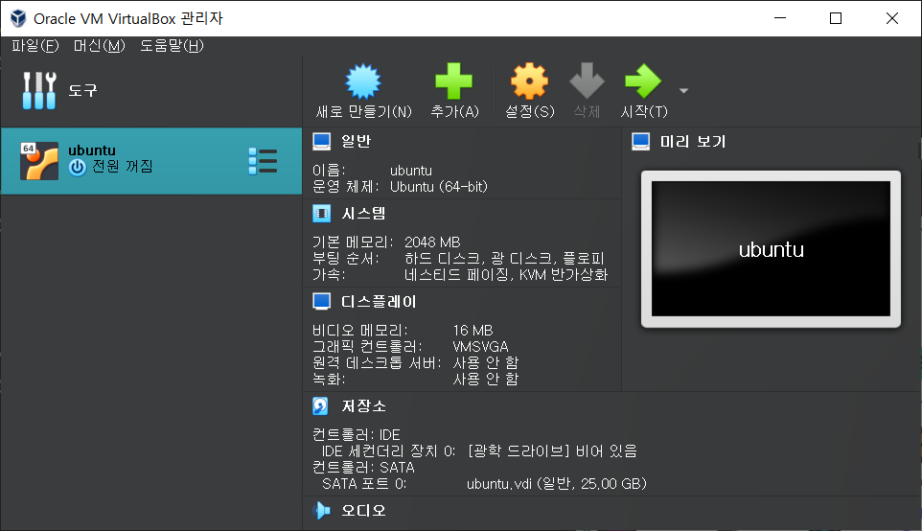Open the 파일(F) menu
This screenshot has height=531, width=922.
(35, 46)
